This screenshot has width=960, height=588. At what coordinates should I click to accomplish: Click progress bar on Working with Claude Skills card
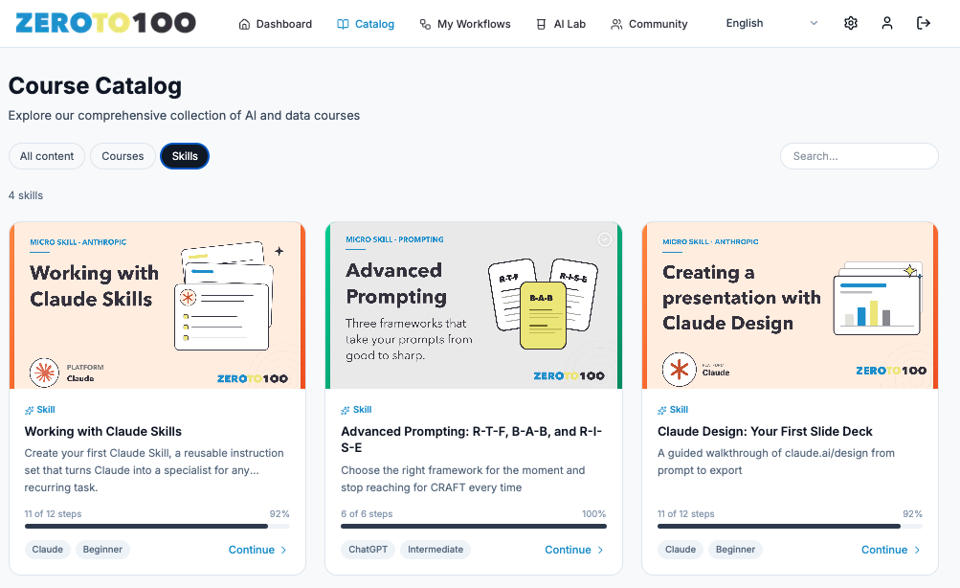157,526
